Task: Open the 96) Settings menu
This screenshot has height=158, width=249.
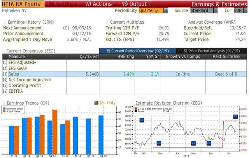Action: pyautogui.click(x=63, y=4)
